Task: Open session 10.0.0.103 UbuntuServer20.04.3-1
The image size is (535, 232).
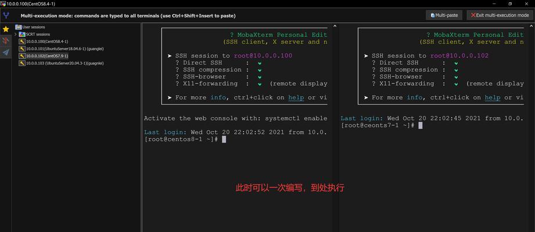Action: point(65,63)
